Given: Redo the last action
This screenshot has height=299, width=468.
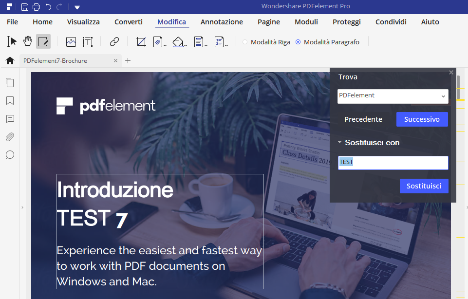Looking at the screenshot, I should (59, 7).
